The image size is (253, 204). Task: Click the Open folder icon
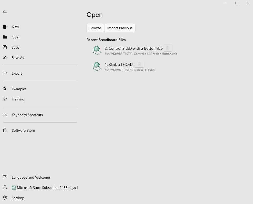pyautogui.click(x=5, y=37)
